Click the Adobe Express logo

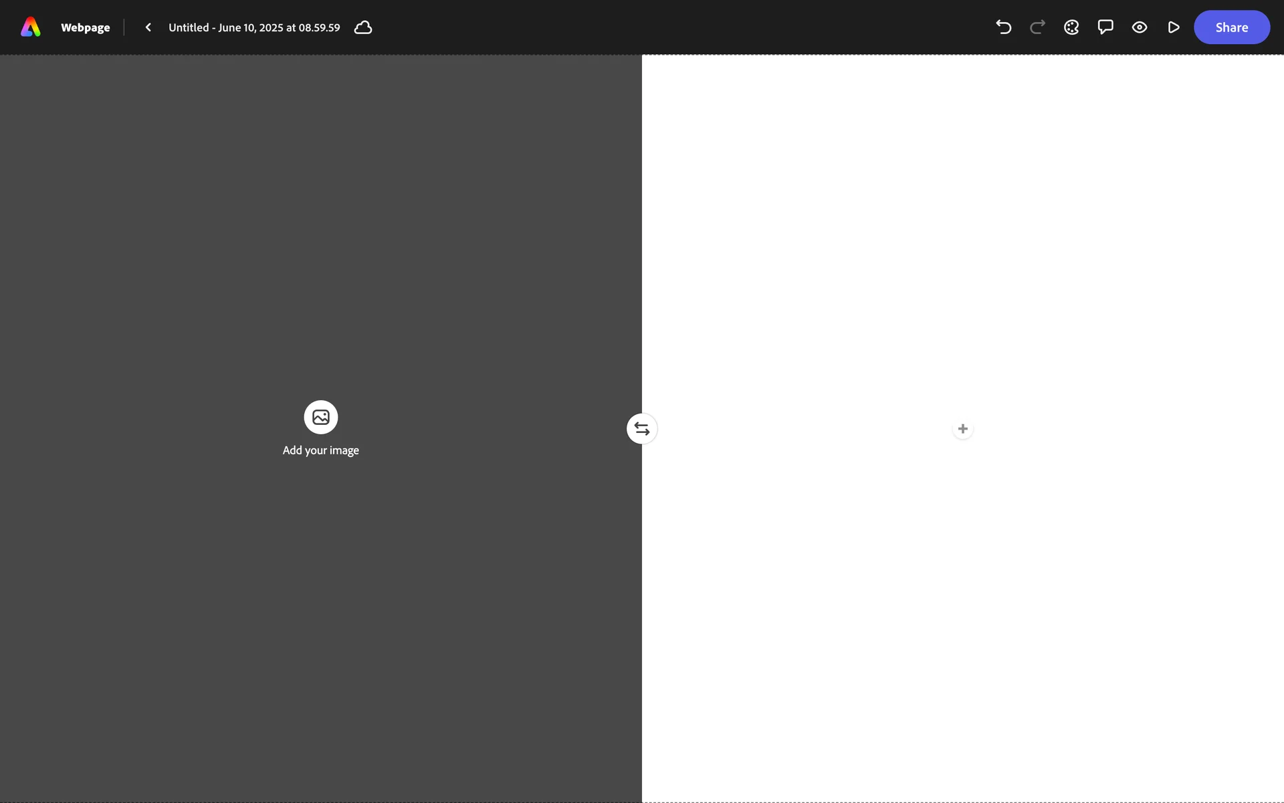tap(31, 27)
